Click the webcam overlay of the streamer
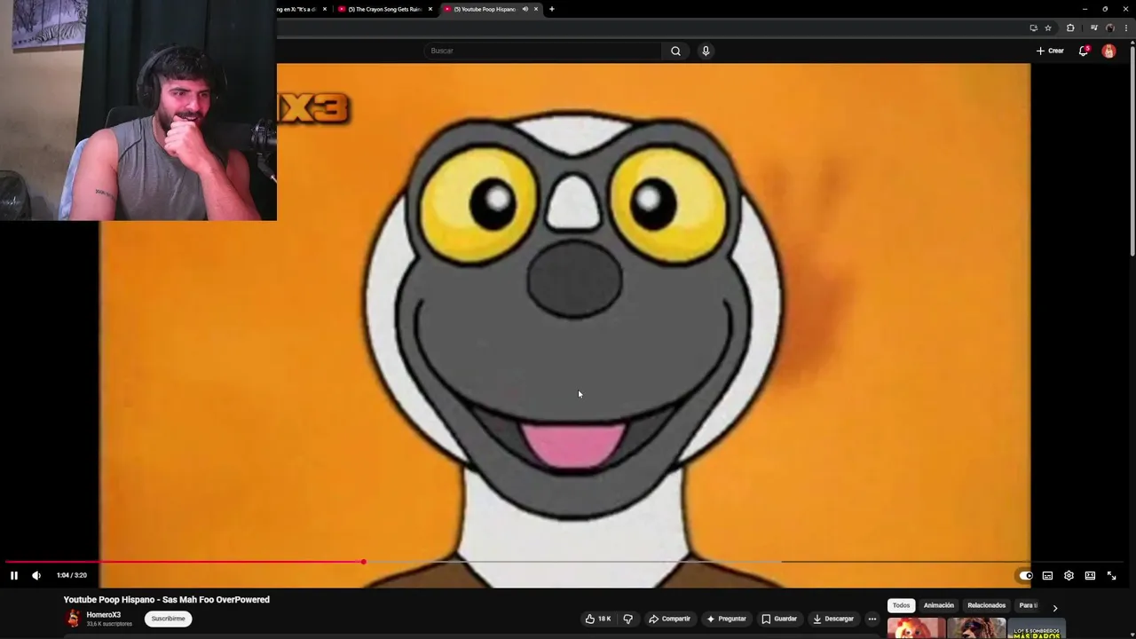Image resolution: width=1136 pixels, height=639 pixels. (138, 110)
